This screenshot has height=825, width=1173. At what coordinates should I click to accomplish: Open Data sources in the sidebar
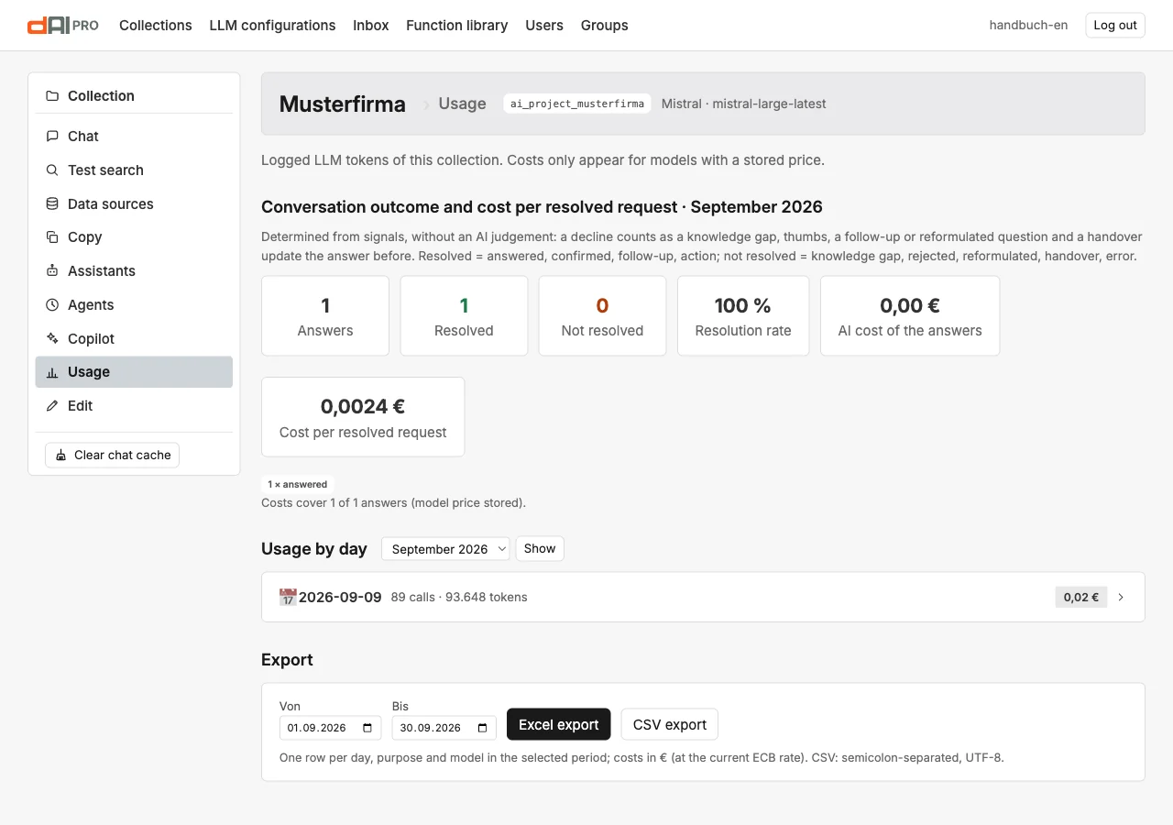[134, 204]
